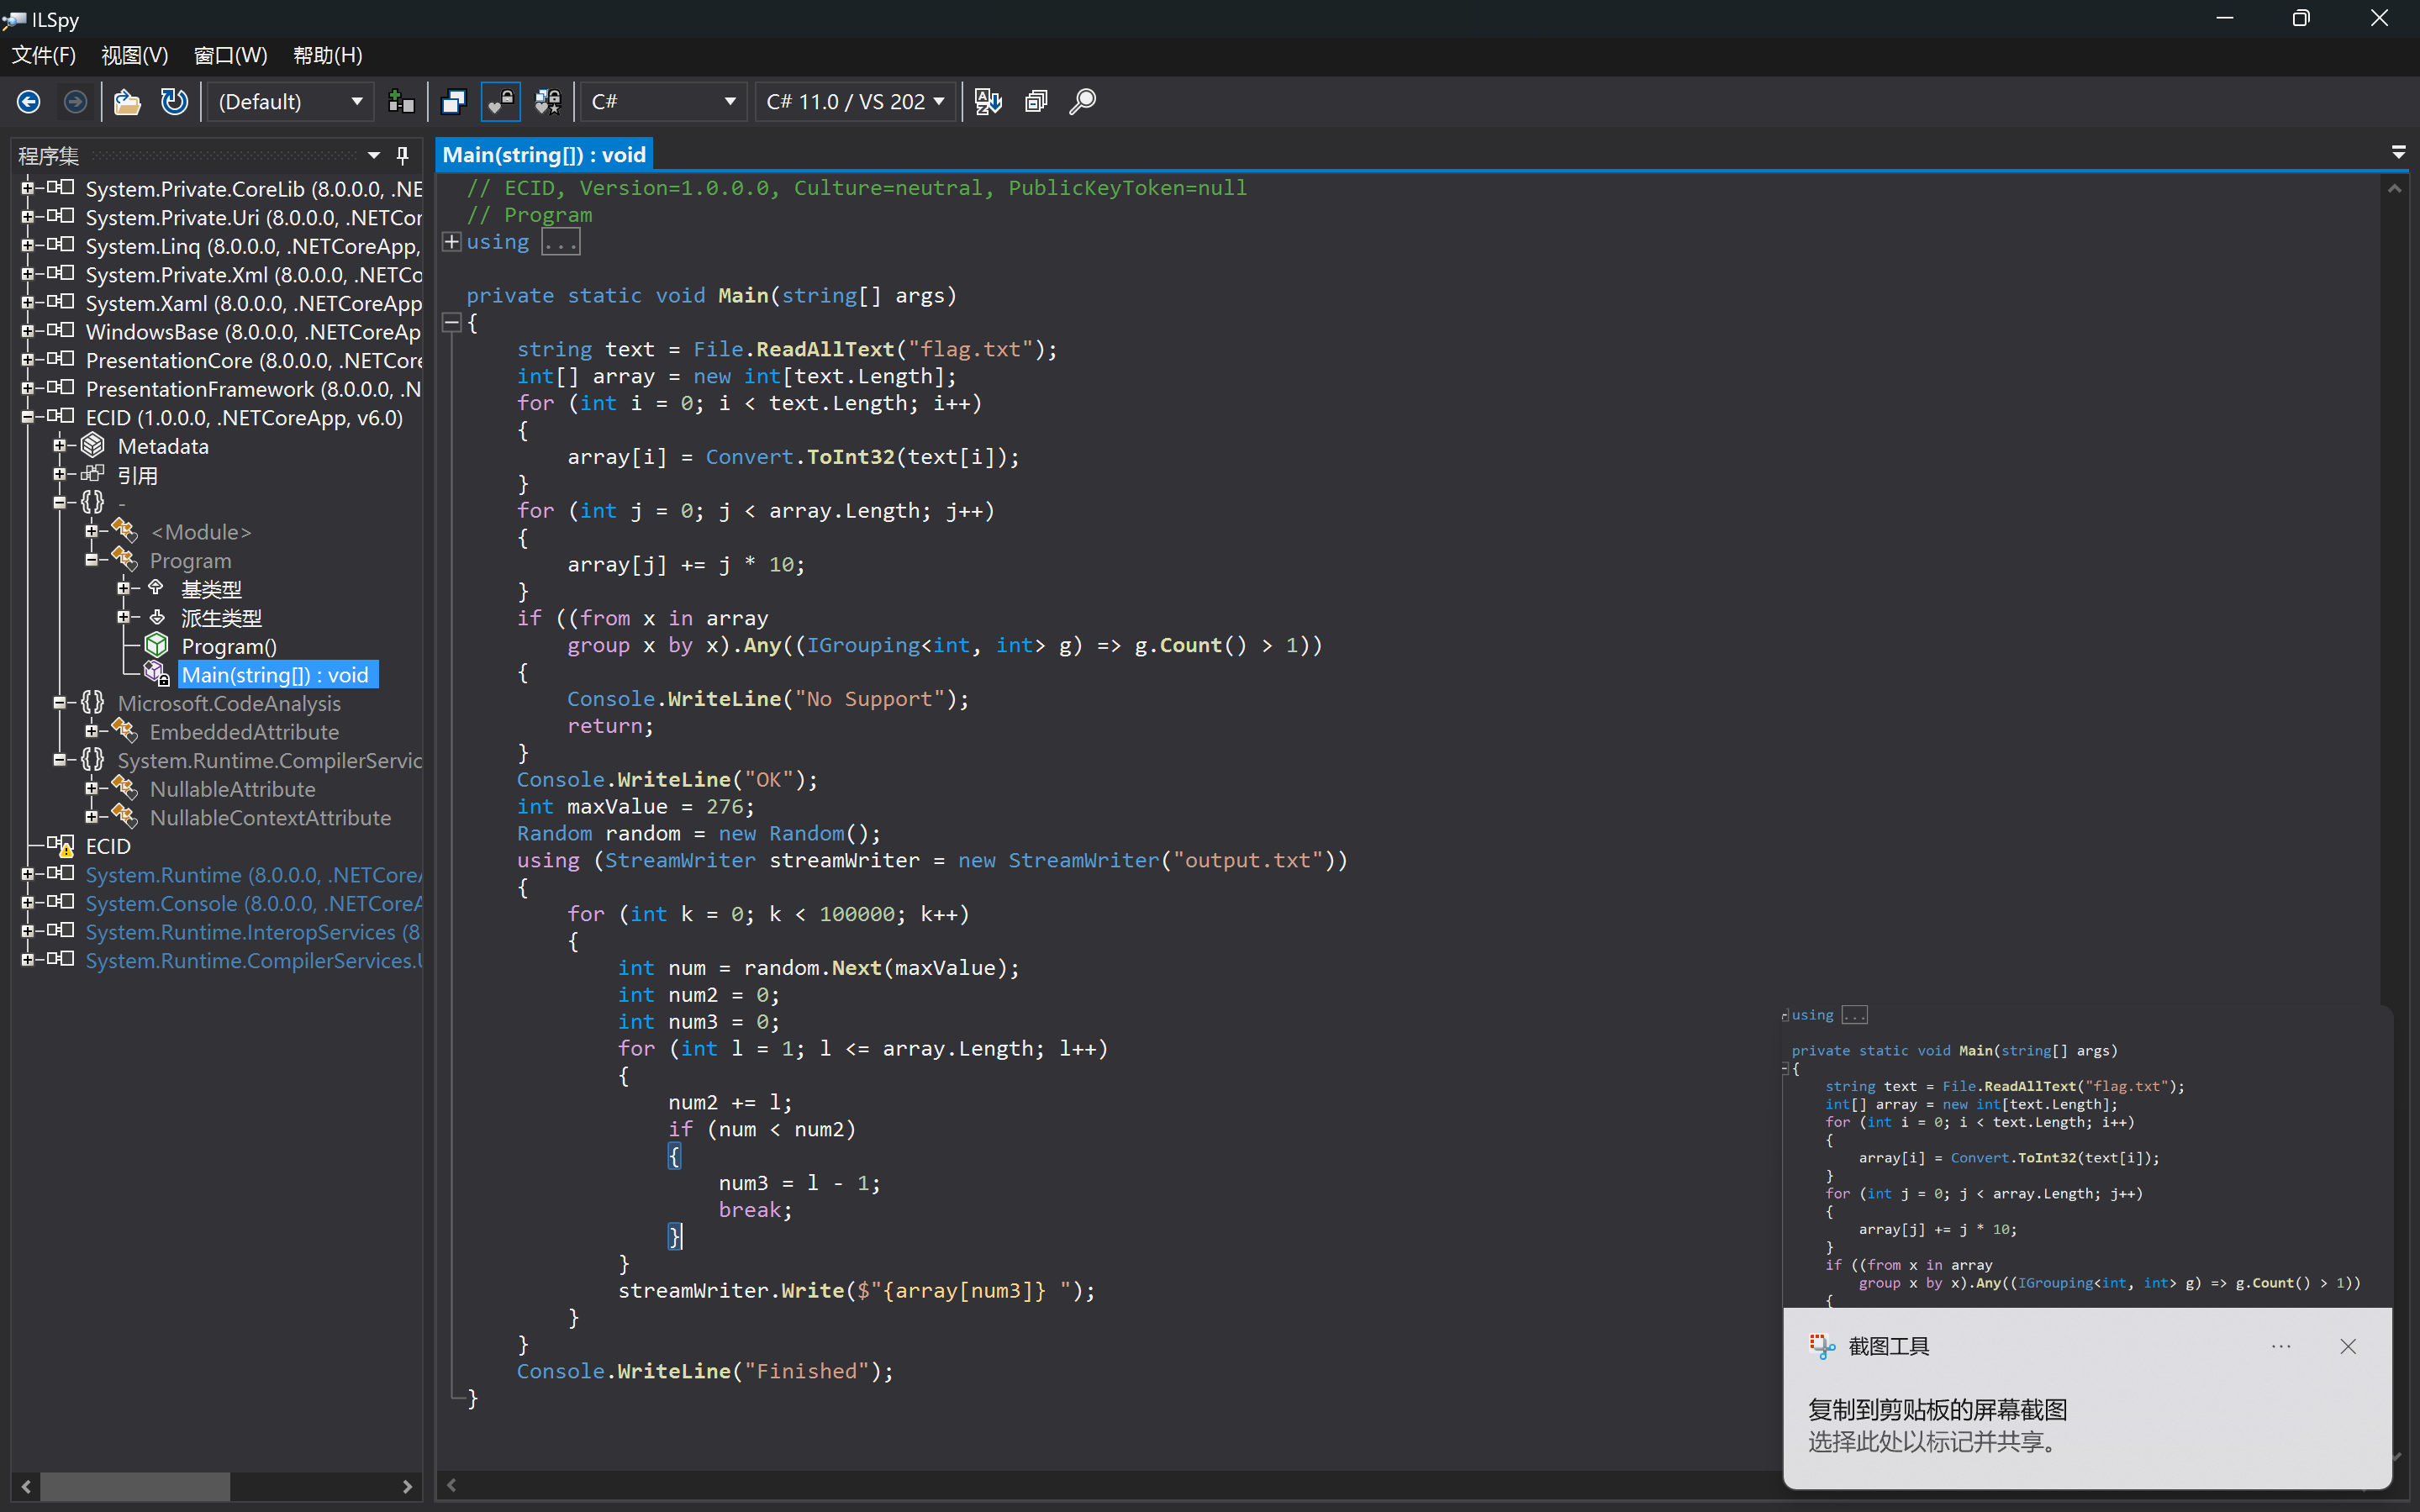The image size is (2420, 1512).
Task: Open the 视图(V) menu
Action: pos(134,55)
